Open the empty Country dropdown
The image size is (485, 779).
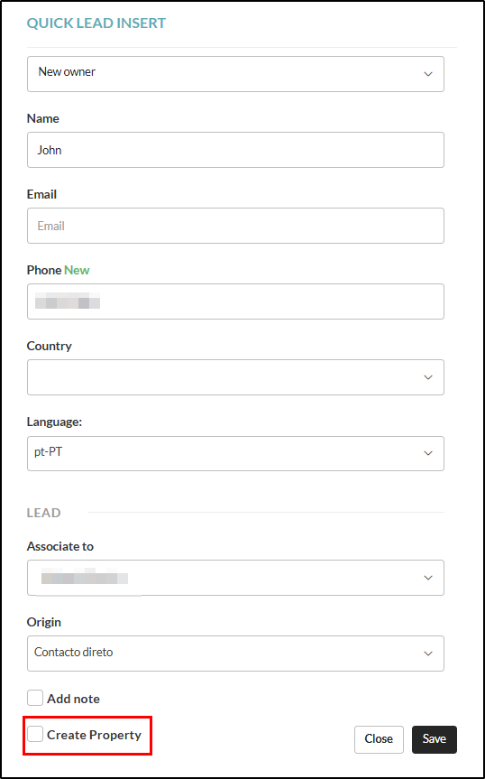point(235,377)
